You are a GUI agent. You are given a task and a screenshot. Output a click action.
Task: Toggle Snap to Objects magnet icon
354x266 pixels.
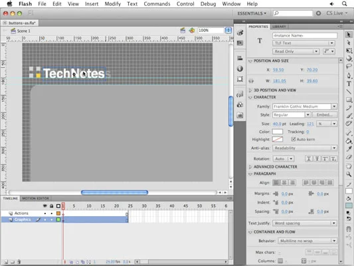point(349,229)
